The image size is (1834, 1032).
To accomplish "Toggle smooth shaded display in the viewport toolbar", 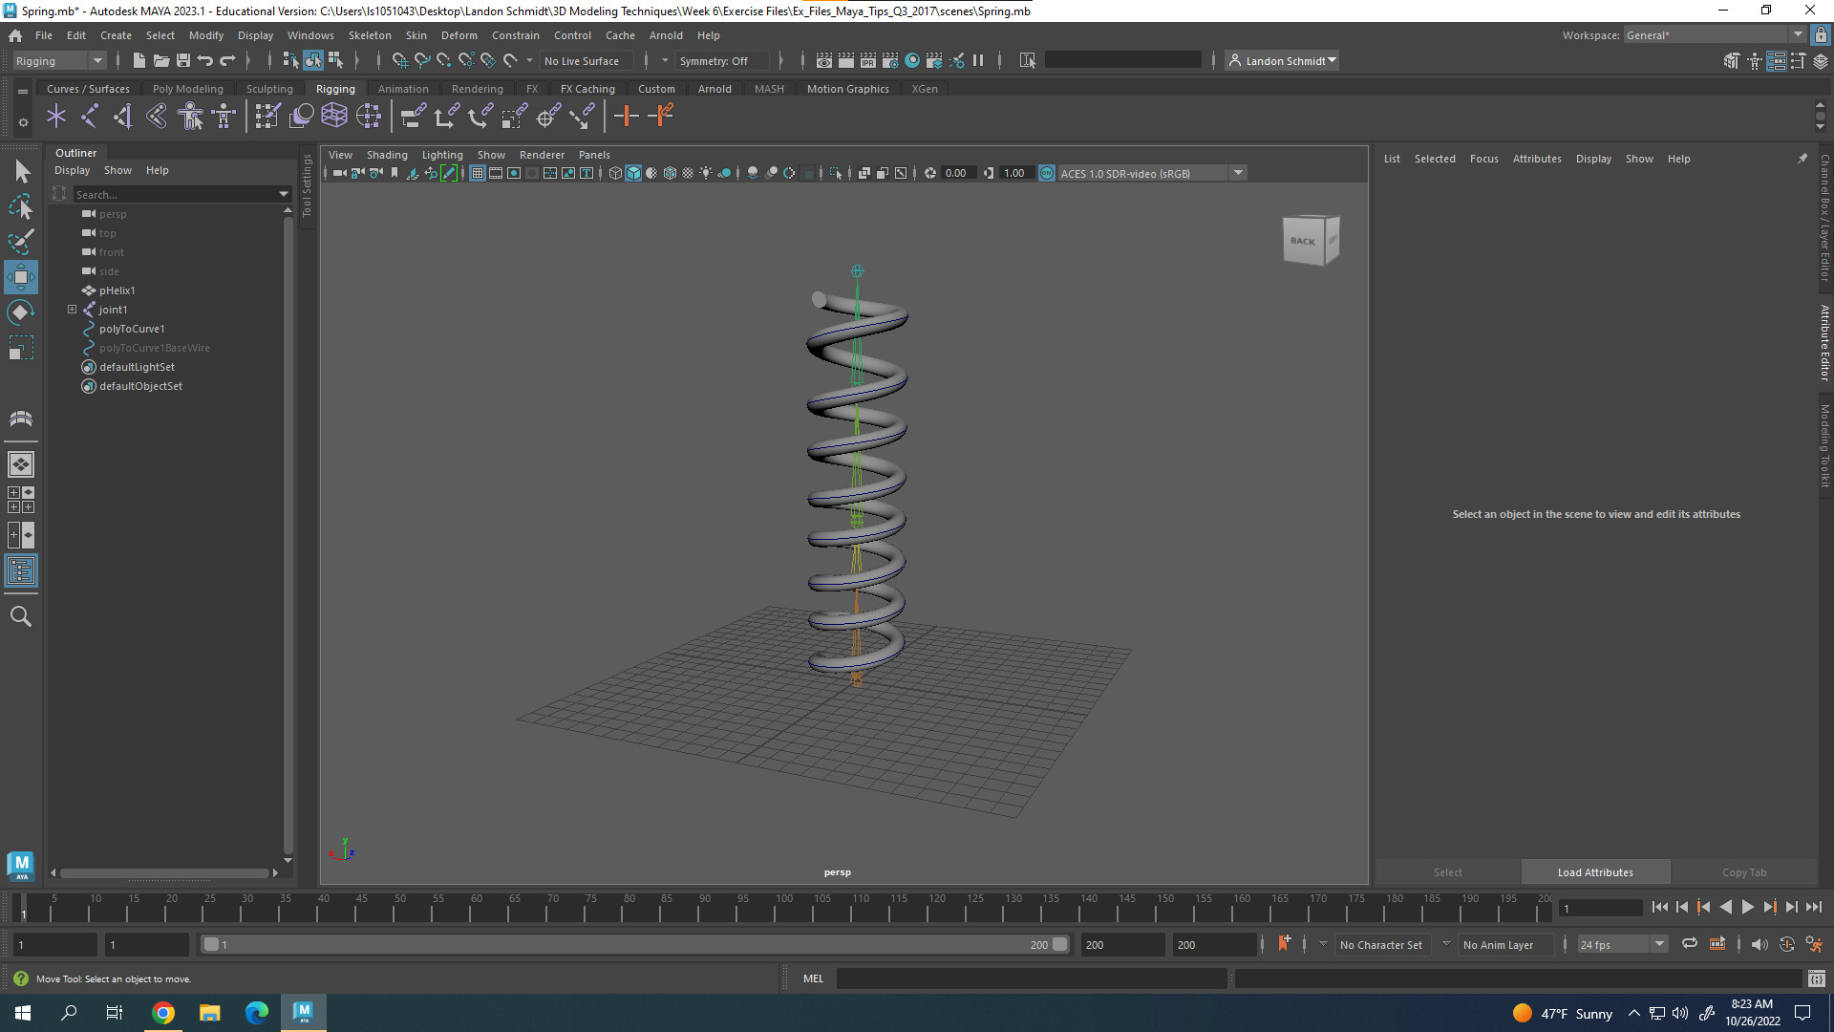I will (x=632, y=173).
